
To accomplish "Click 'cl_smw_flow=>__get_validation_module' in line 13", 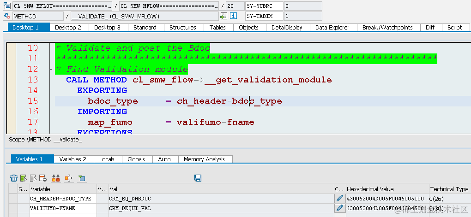I will [232, 80].
